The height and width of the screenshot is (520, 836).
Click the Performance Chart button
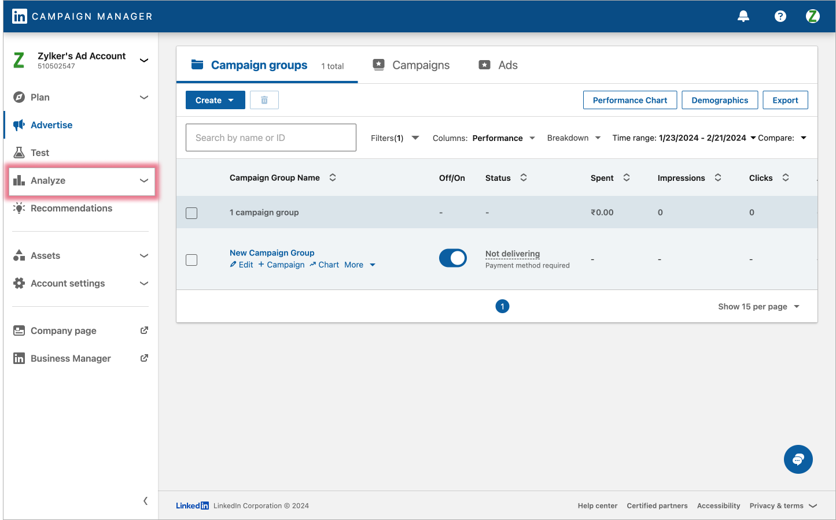[629, 100]
